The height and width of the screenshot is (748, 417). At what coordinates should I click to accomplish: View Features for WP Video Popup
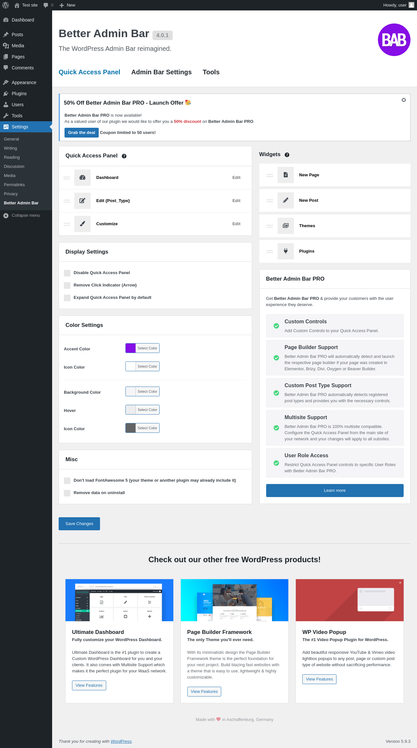click(319, 679)
